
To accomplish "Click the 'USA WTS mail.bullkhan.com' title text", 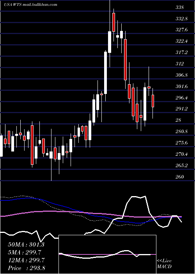I will click(x=30, y=4).
